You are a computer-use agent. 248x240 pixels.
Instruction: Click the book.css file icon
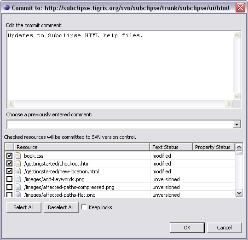pyautogui.click(x=18, y=155)
